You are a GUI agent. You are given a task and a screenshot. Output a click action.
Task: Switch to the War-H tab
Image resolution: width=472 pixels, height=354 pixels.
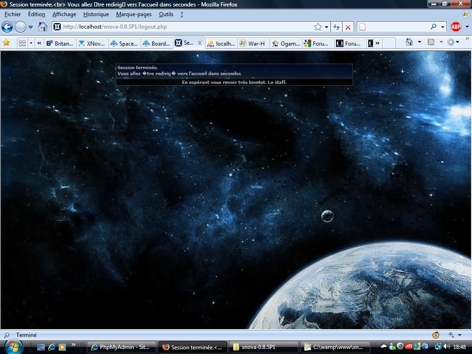pos(254,43)
